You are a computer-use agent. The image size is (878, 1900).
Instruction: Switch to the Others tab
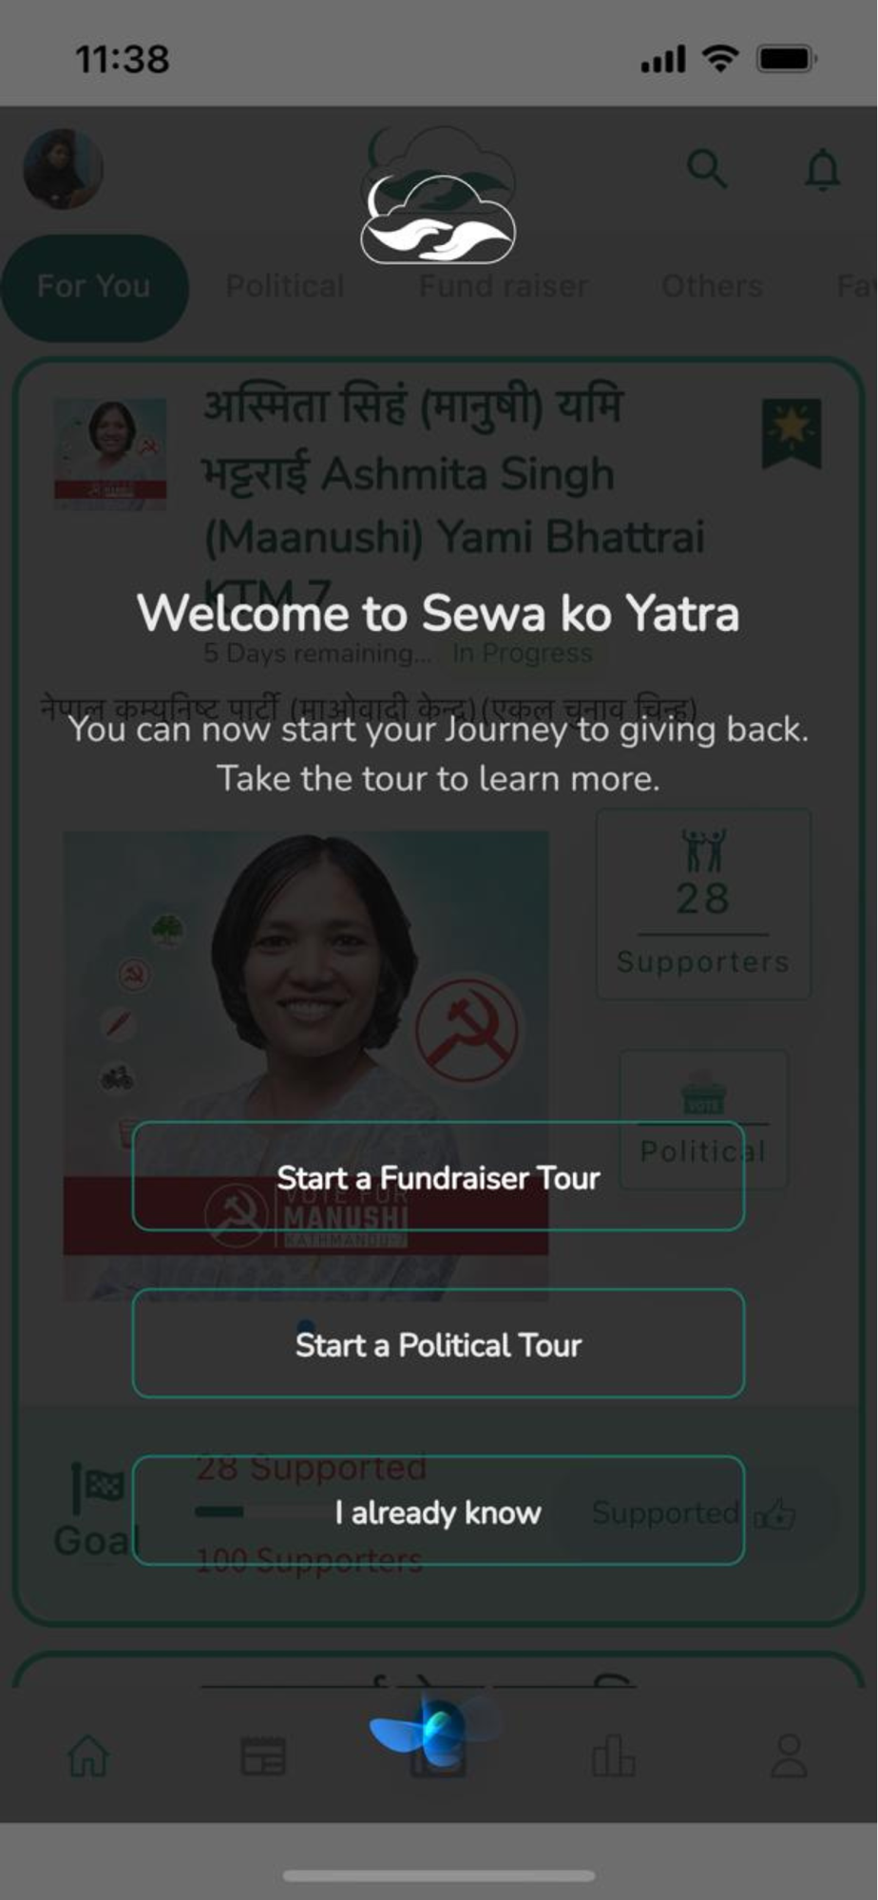coord(713,286)
